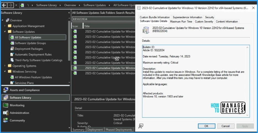Viewport: 258px width, 133px height.
Task: Switch to the Content Information tab
Action: point(227,22)
